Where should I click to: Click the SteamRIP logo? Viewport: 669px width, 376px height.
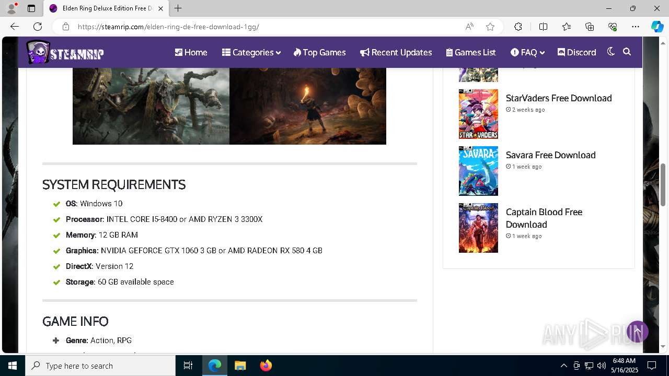click(65, 52)
